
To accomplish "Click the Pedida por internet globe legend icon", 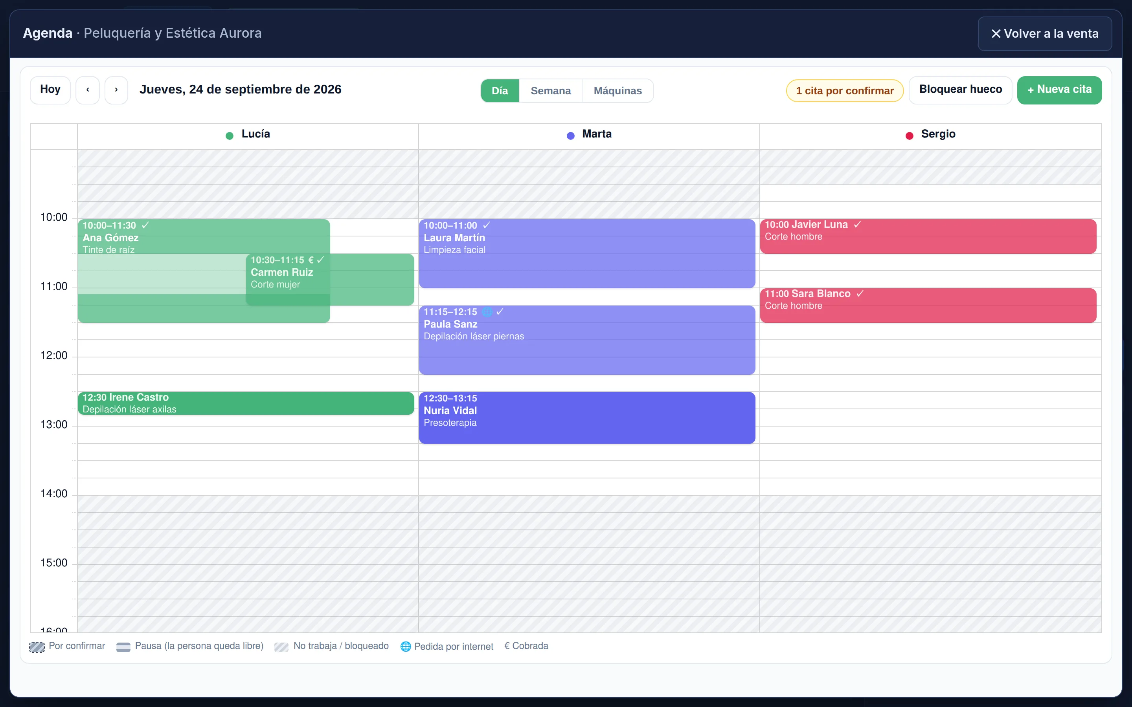I will (406, 646).
